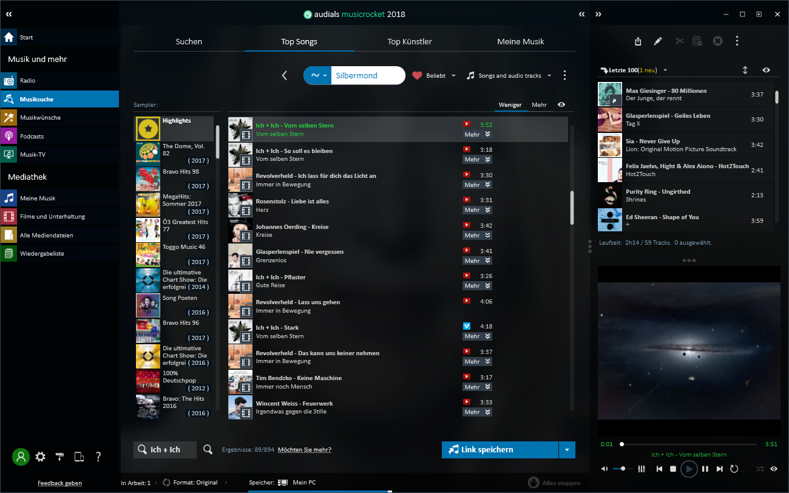Open the paint roller theme options
The image size is (789, 493).
59,457
